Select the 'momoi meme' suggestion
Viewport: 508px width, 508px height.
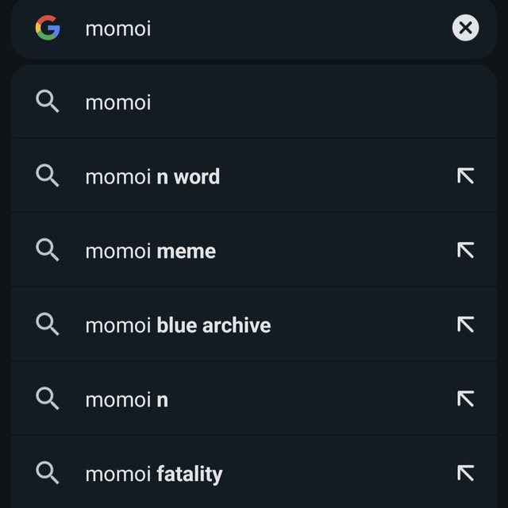click(254, 250)
